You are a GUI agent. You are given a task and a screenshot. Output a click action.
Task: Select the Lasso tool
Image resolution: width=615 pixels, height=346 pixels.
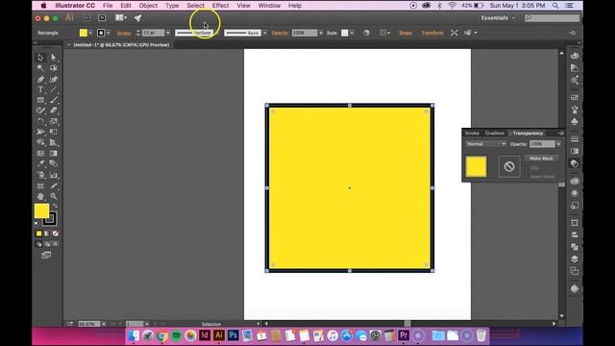pos(54,68)
